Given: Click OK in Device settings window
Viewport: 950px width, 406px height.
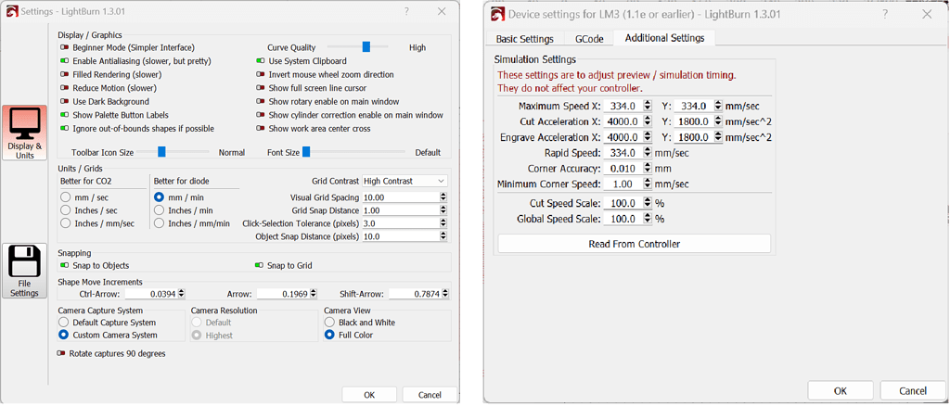Looking at the screenshot, I should pyautogui.click(x=841, y=391).
